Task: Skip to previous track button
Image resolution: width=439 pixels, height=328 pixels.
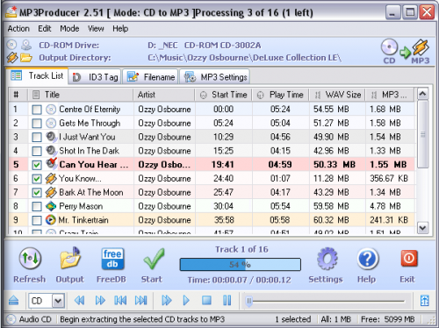Action: click(120, 301)
